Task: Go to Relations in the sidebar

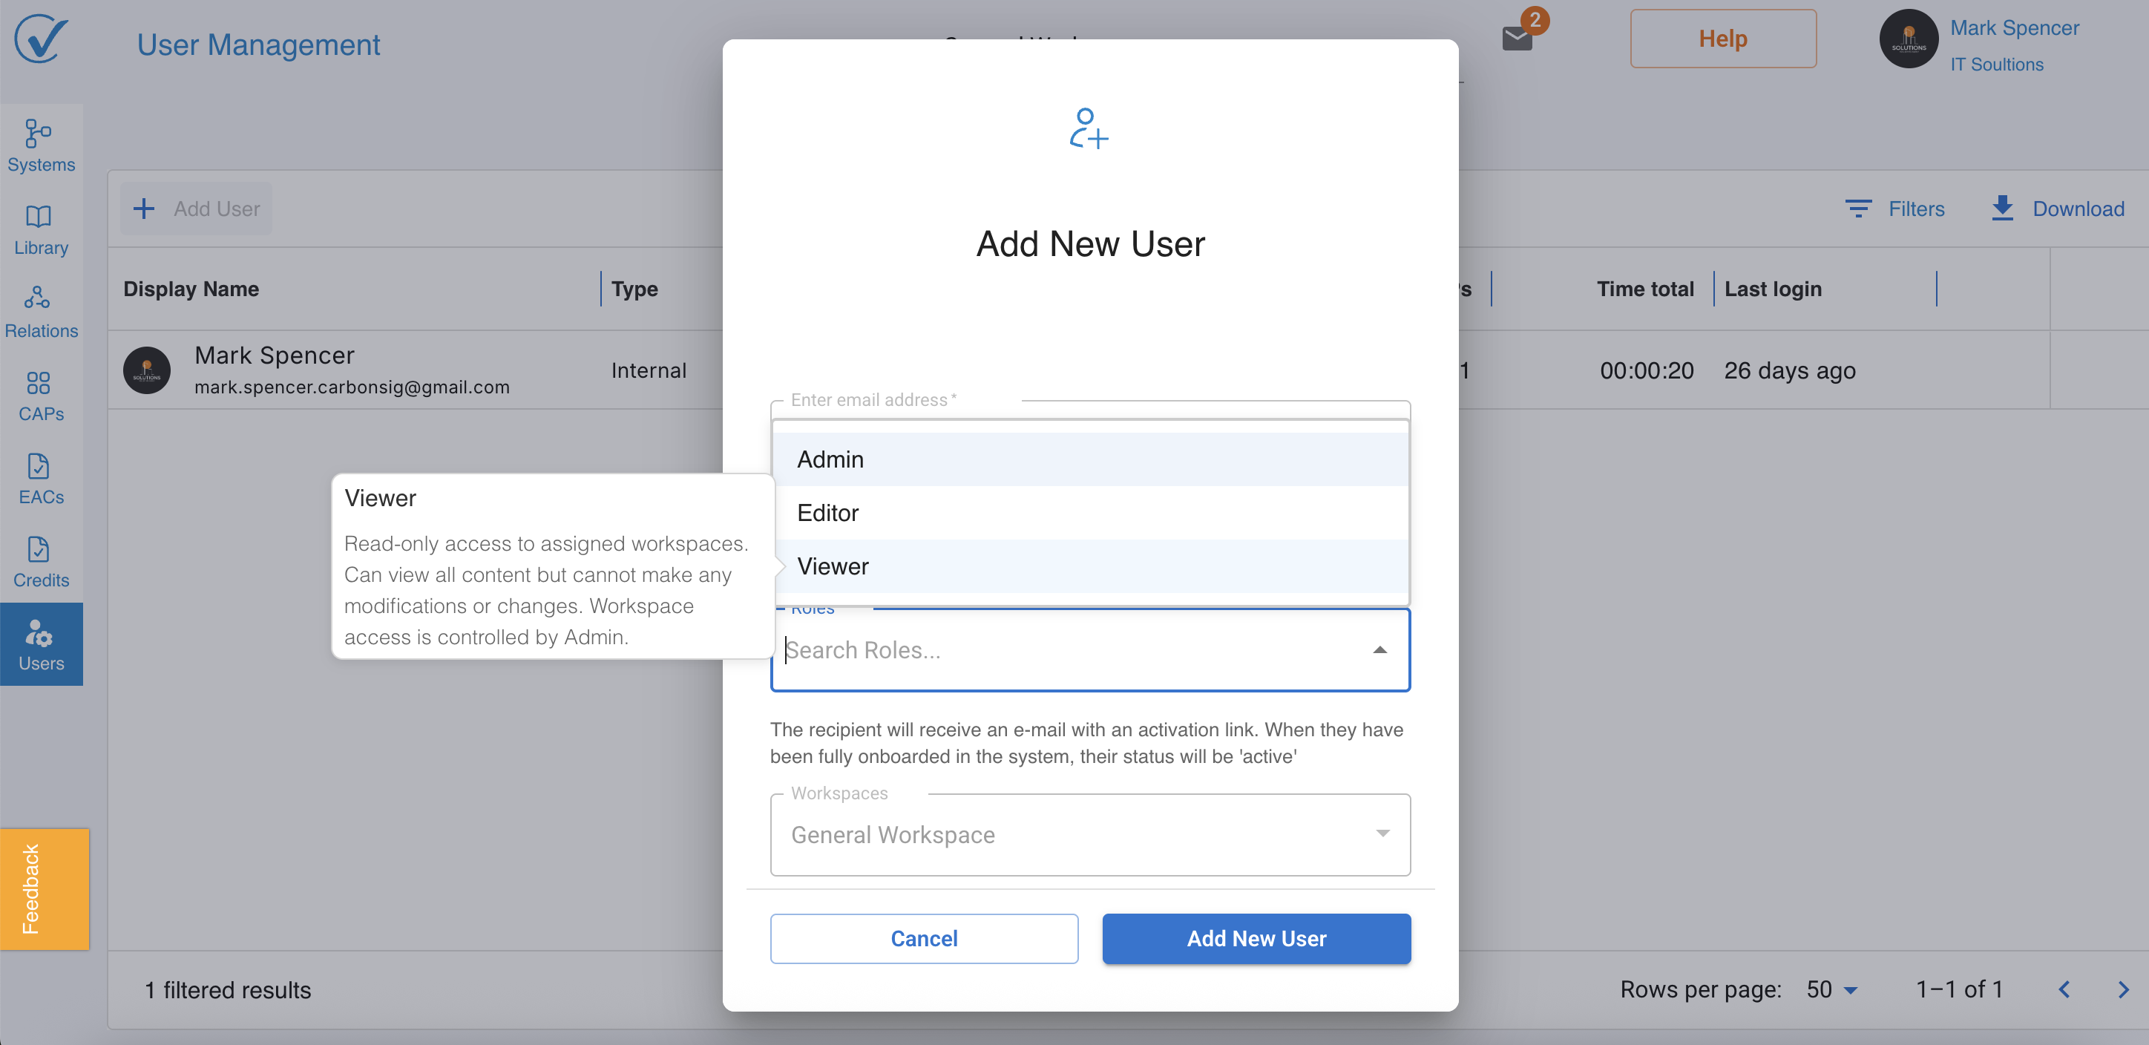Action: (x=41, y=312)
